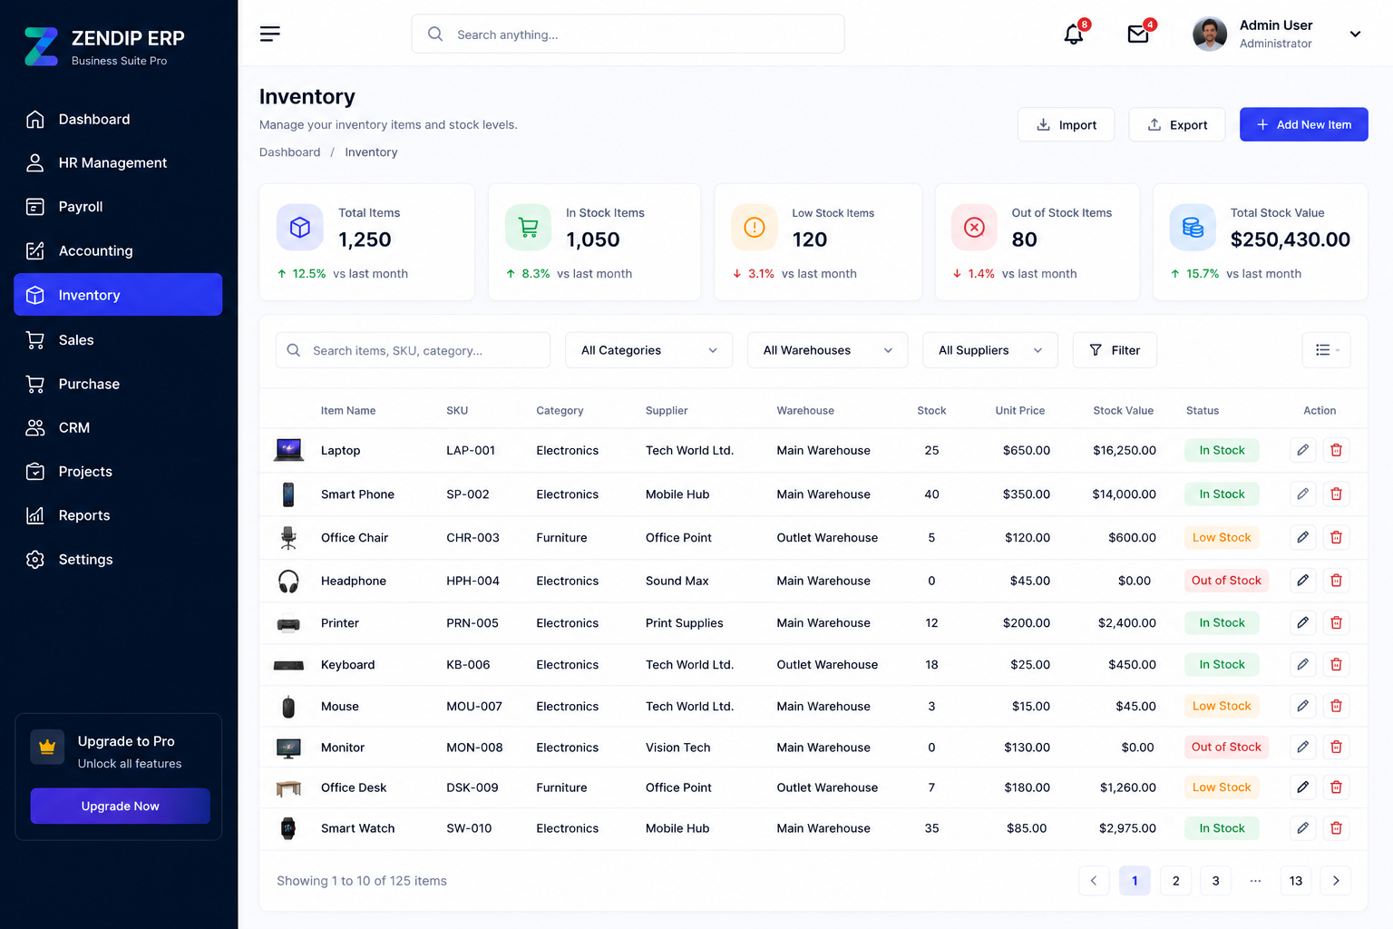Image resolution: width=1393 pixels, height=929 pixels.
Task: Click the Add New Item button
Action: point(1303,124)
